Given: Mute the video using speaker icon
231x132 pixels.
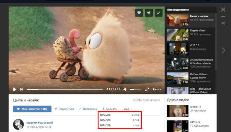Looking at the screenshot, I should tap(125, 89).
